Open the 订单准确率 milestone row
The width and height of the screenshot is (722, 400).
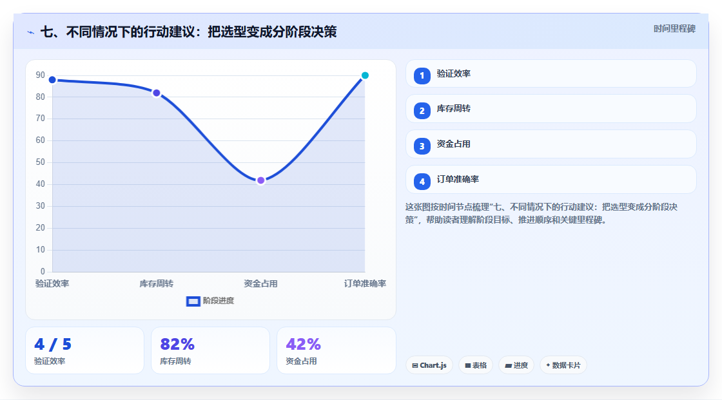point(551,180)
